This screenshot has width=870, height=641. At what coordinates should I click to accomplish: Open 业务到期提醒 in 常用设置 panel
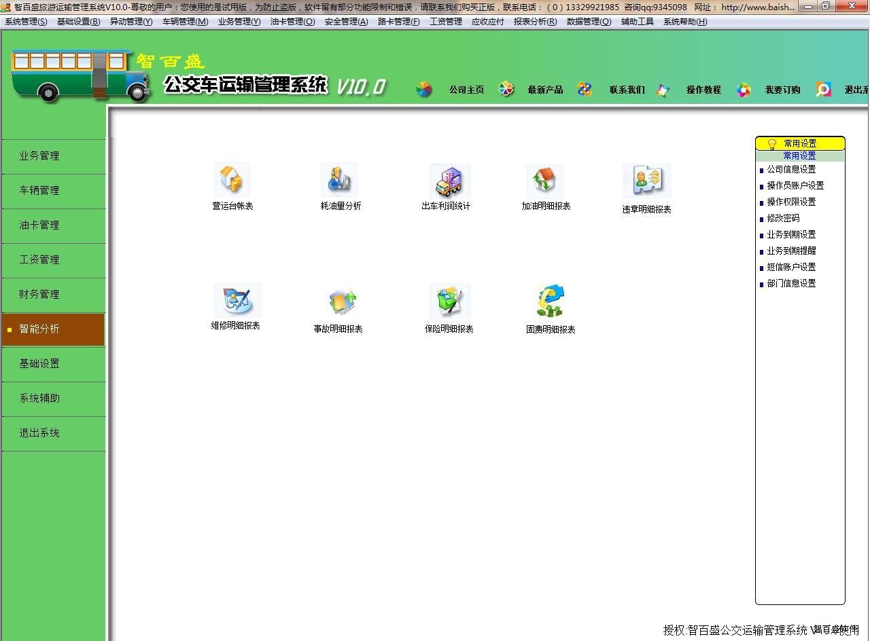(791, 251)
